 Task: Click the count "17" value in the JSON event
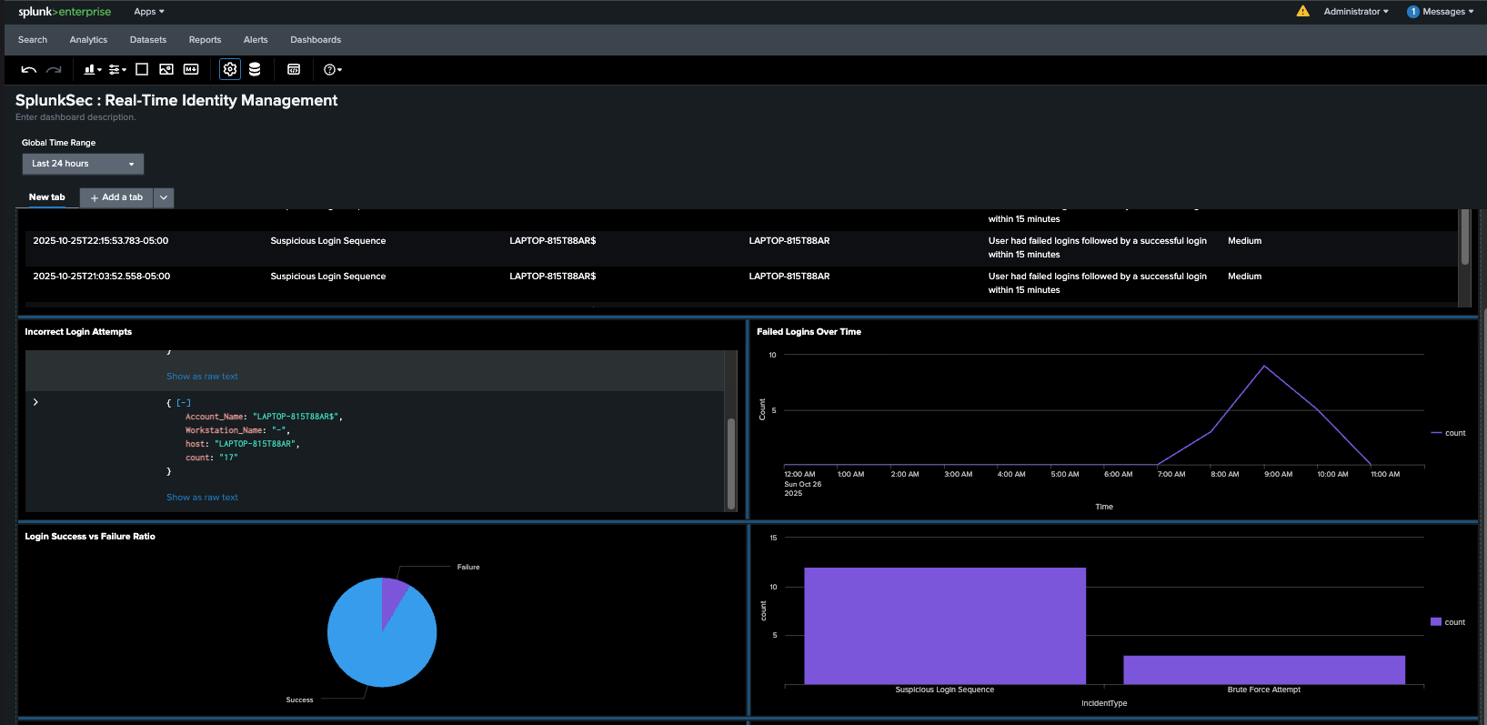pyautogui.click(x=228, y=458)
